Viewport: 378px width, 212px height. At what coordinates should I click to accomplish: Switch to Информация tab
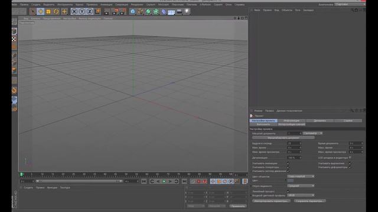click(291, 121)
